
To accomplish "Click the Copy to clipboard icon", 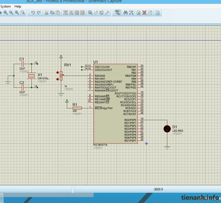I will (x=52, y=12).
